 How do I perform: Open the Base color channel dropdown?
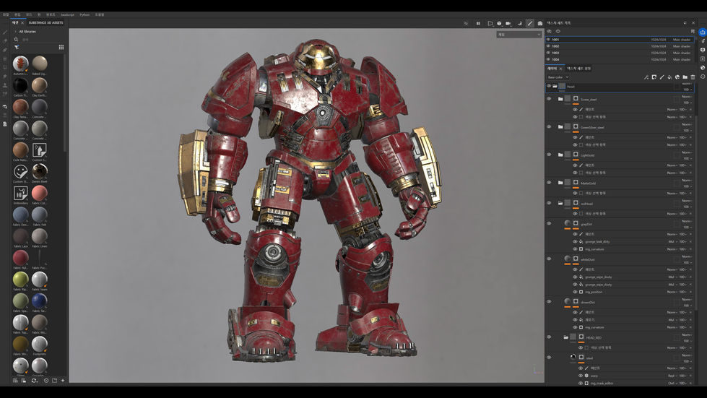coord(558,77)
